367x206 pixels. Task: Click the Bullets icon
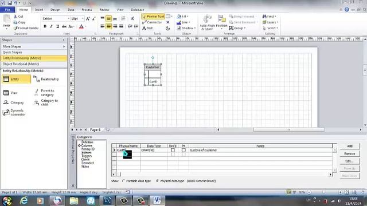(x=123, y=18)
